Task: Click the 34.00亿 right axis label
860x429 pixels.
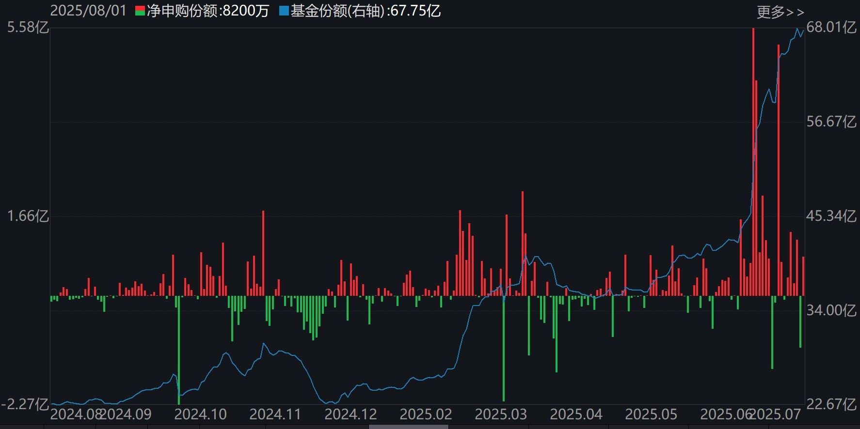Action: (x=831, y=310)
